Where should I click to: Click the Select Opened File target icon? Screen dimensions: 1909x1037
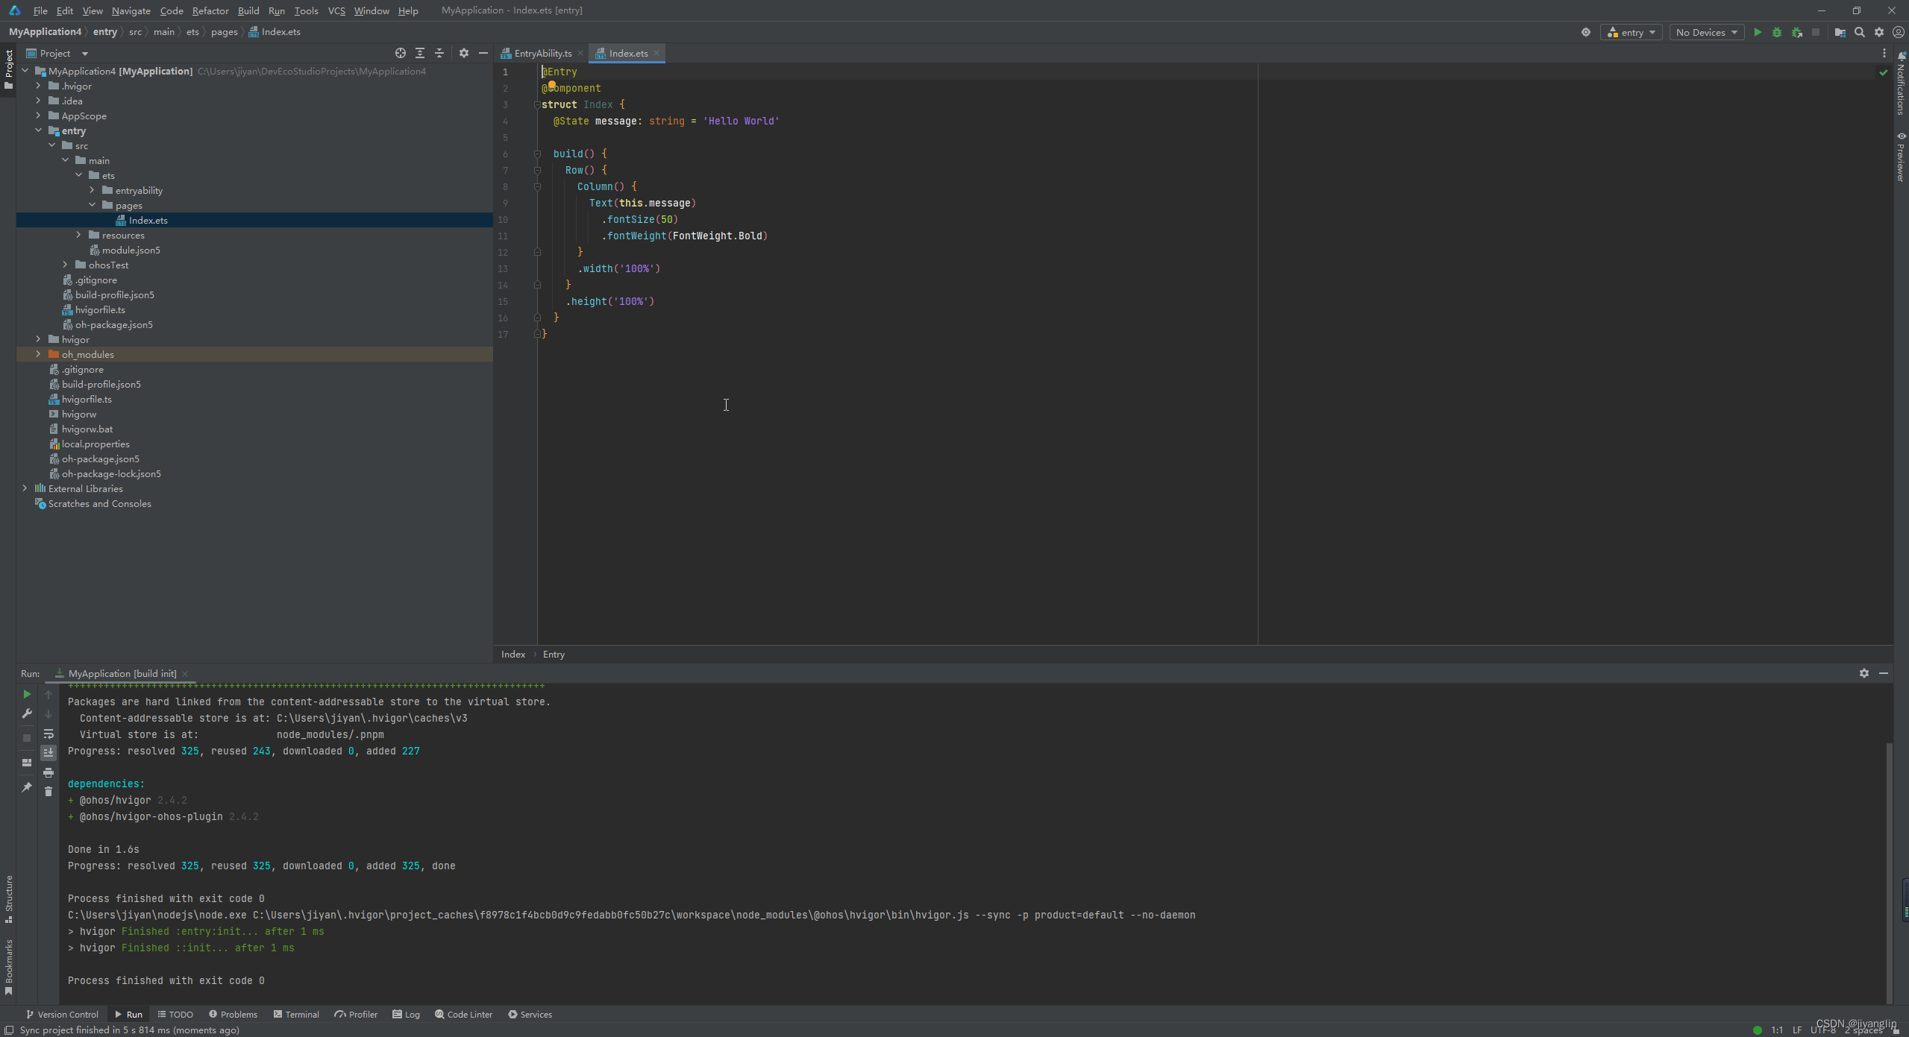click(401, 53)
